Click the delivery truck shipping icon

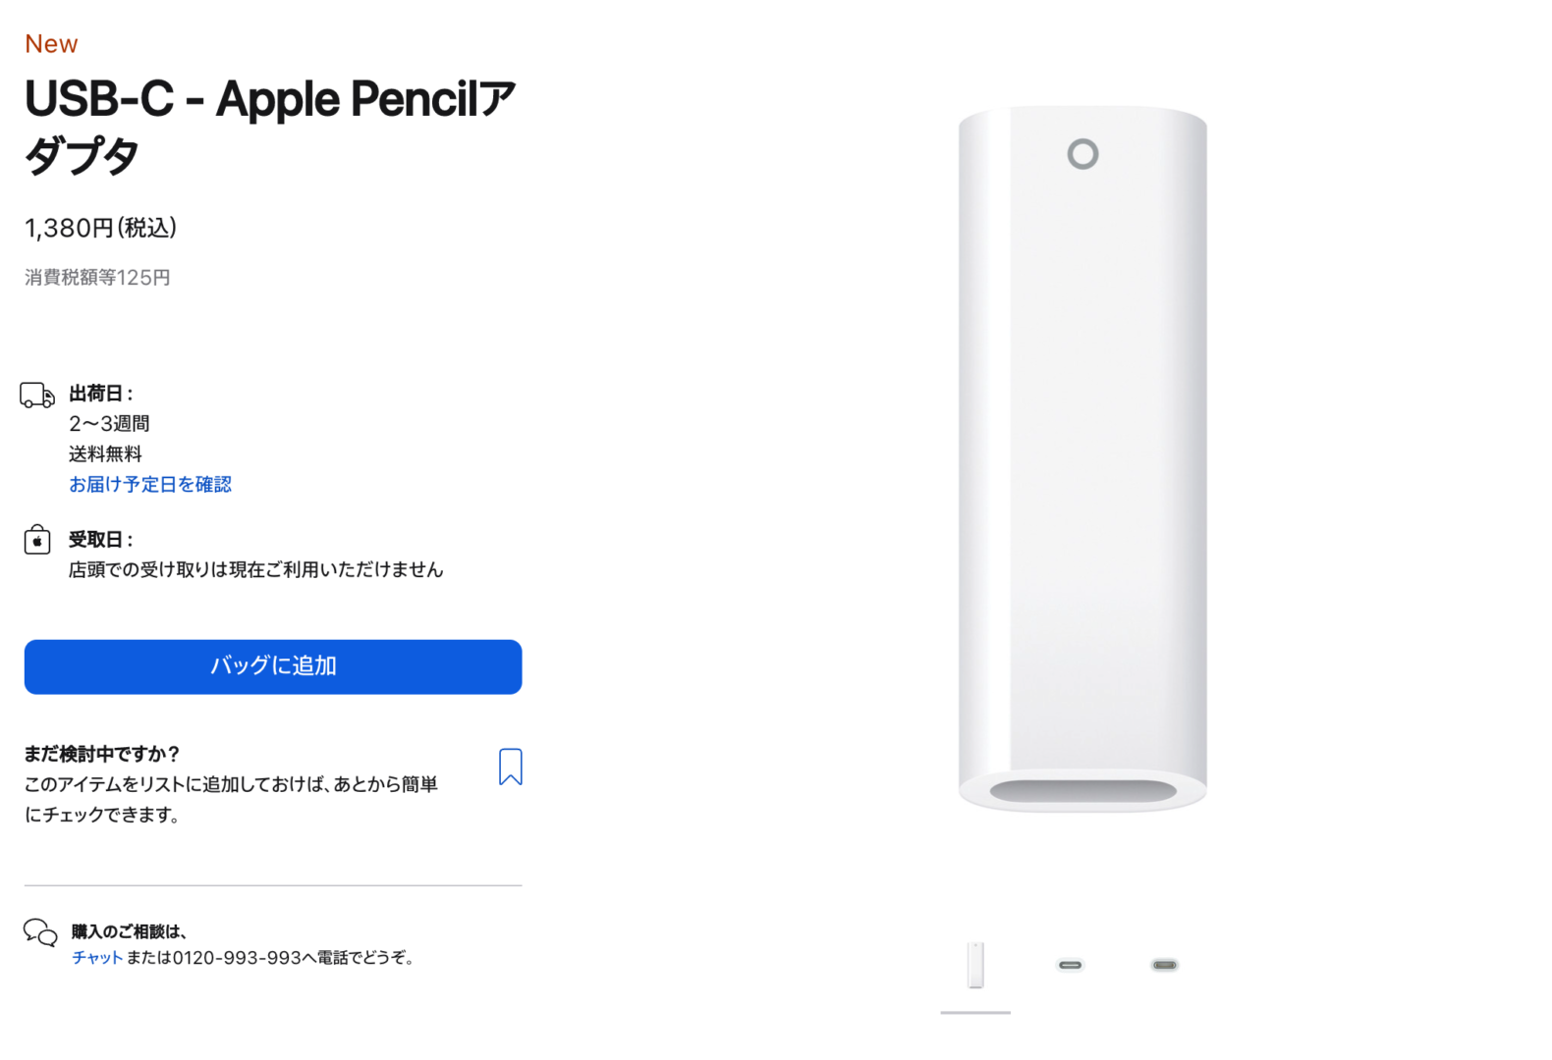click(x=37, y=395)
